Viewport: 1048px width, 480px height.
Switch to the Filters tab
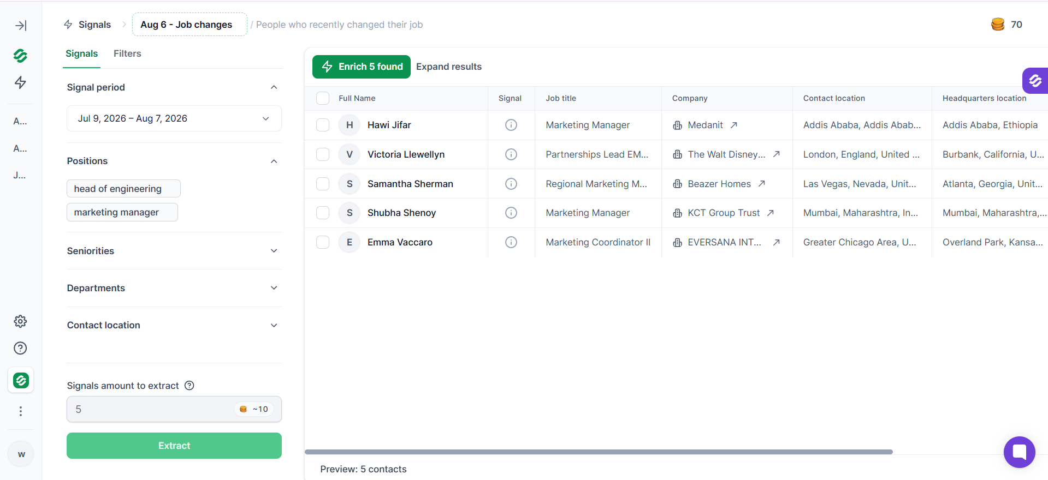point(127,53)
